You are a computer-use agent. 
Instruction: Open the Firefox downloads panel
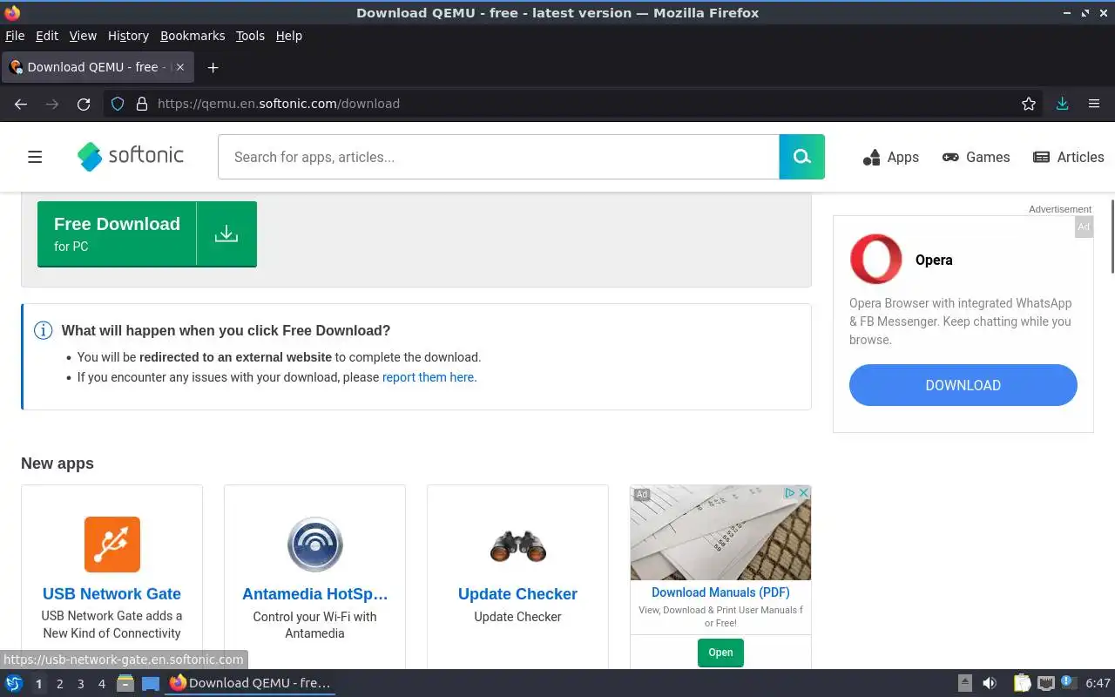tap(1062, 104)
